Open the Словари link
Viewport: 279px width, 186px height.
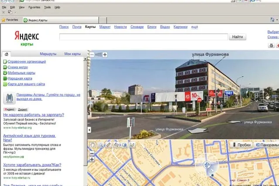[x=137, y=27]
